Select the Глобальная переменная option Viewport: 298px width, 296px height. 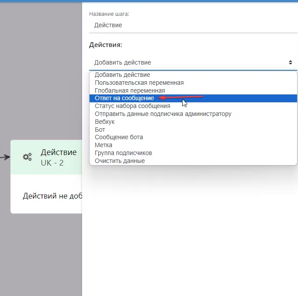(130, 90)
